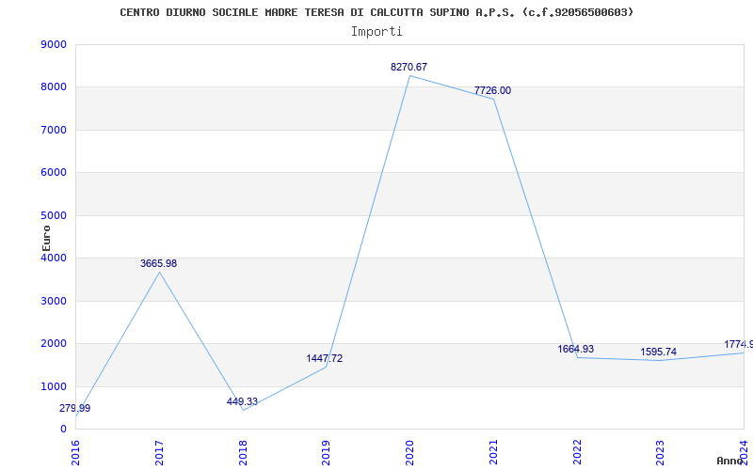Screen dimensions: 753x470
Task: Select the 2016 x-axis year label
Action: point(76,452)
